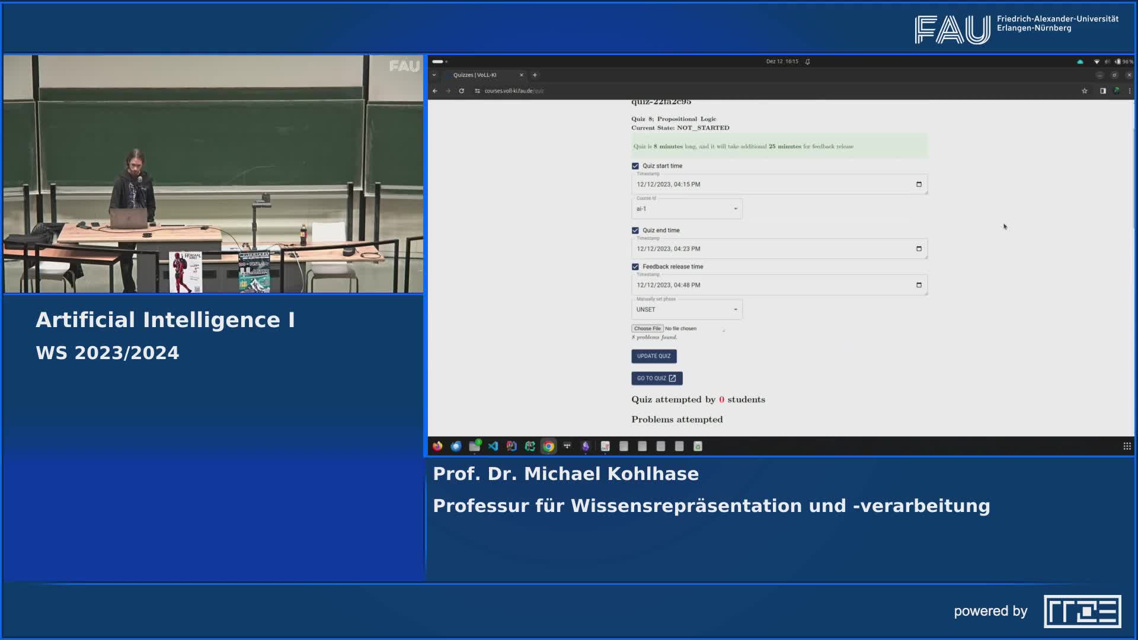Toggle the Feedback release time checkbox
The width and height of the screenshot is (1138, 640).
635,267
